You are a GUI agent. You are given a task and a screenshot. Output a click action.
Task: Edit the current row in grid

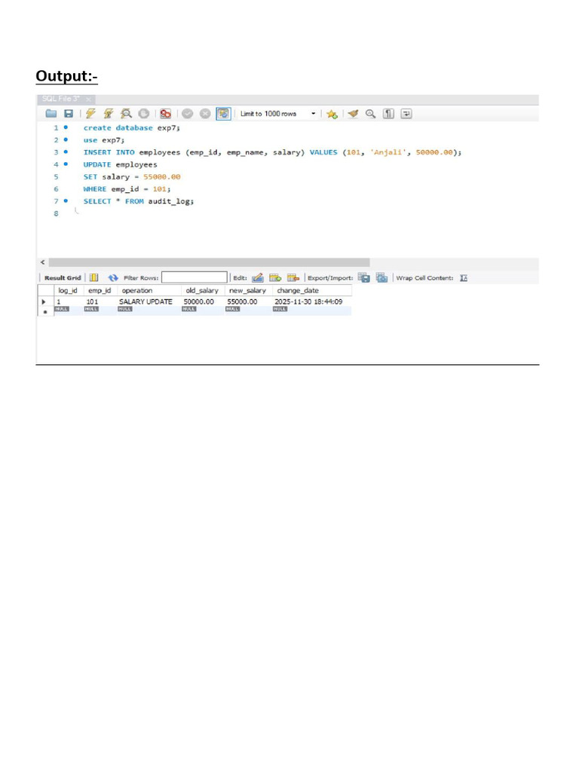pos(258,277)
